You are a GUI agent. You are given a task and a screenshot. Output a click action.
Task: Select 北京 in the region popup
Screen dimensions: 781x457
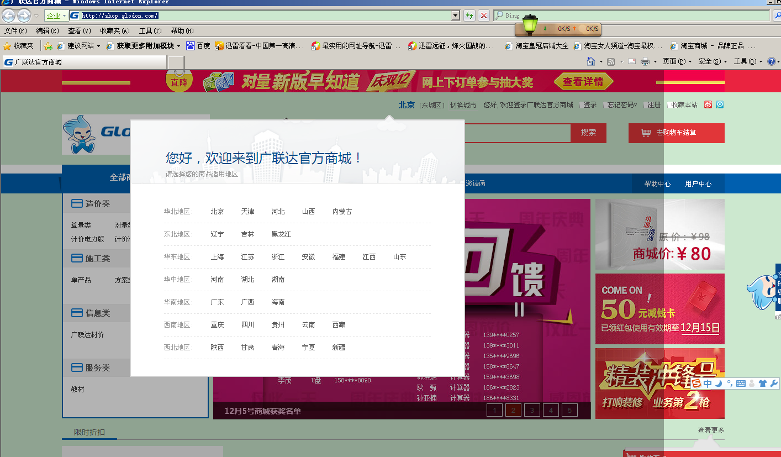pyautogui.click(x=217, y=212)
